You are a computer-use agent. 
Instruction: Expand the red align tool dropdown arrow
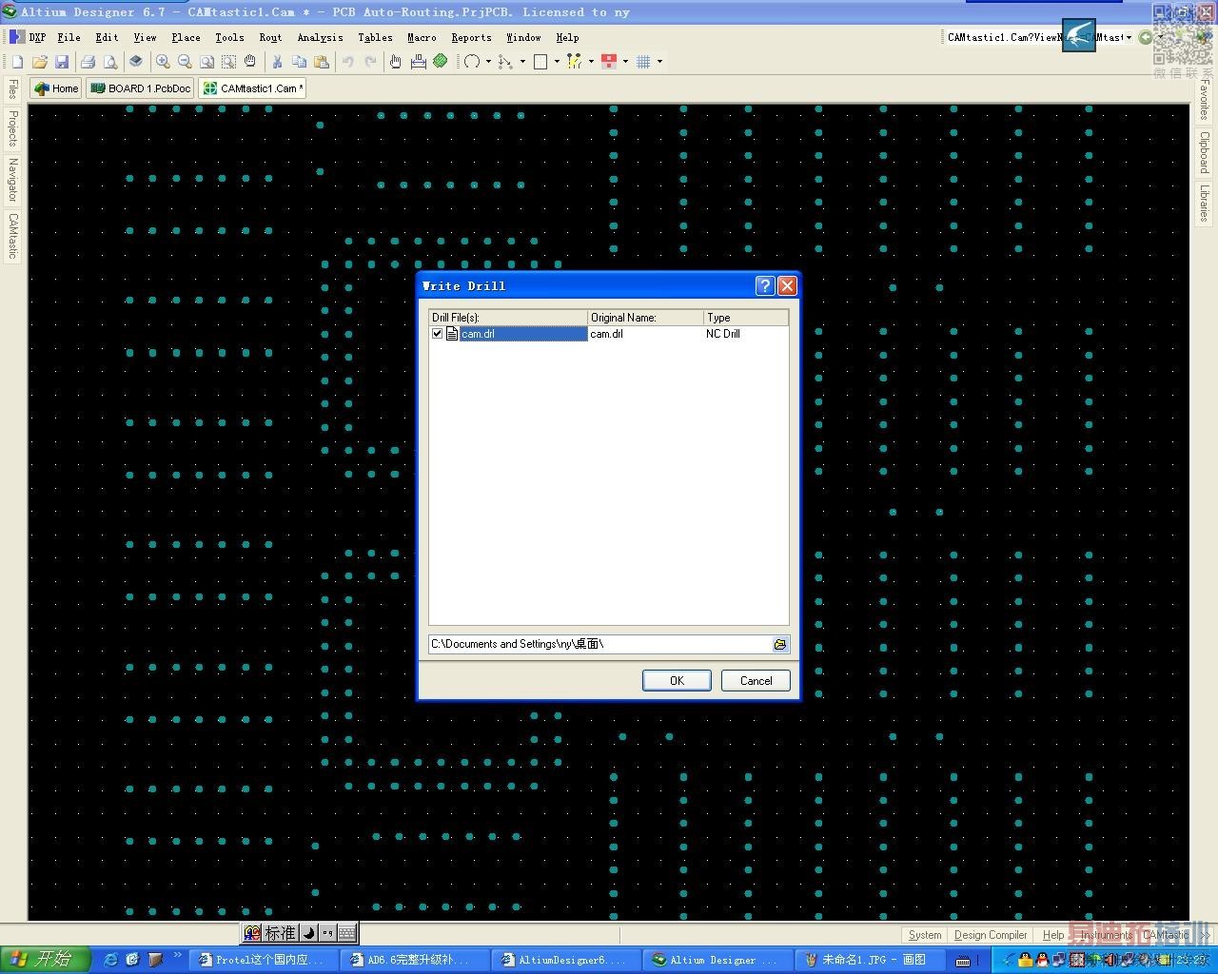(625, 62)
